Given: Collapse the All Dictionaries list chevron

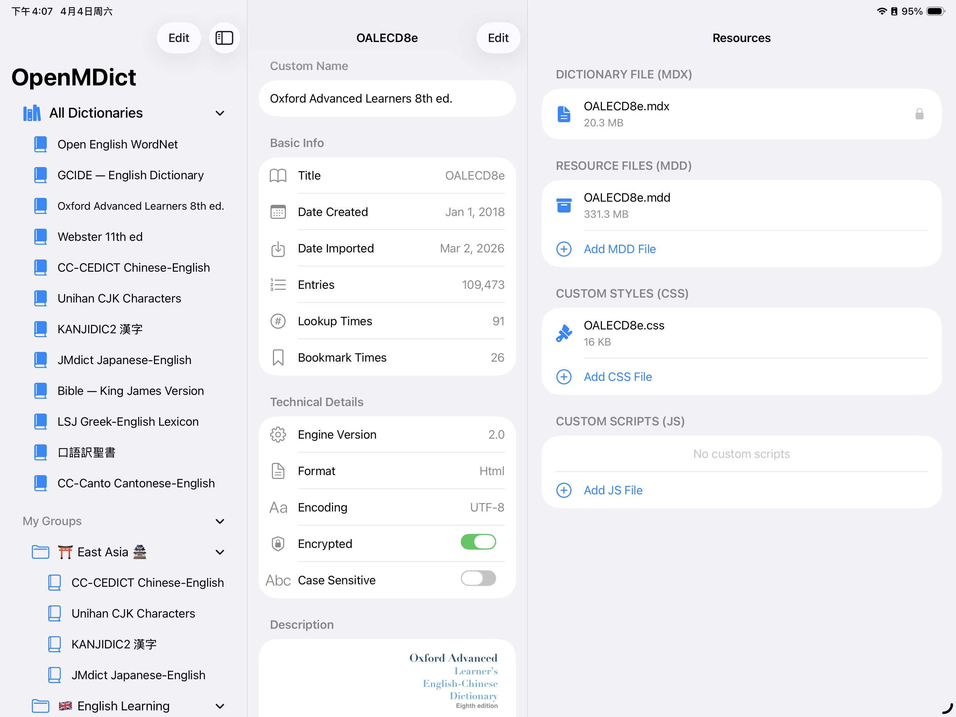Looking at the screenshot, I should coord(220,113).
